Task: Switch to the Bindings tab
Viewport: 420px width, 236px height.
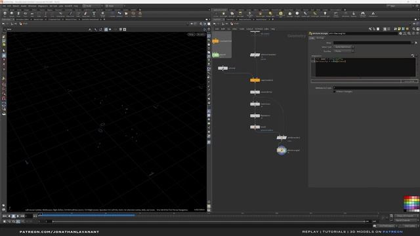Action: click(320, 38)
